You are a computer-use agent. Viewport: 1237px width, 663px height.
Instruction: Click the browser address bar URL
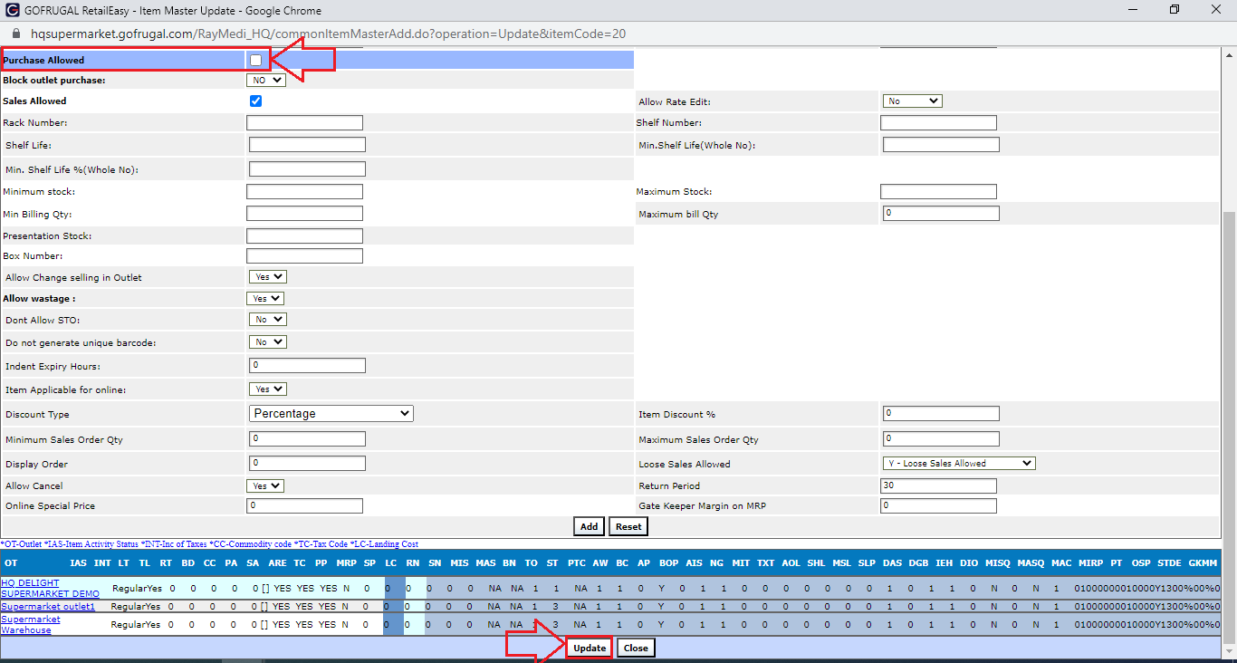tap(328, 34)
